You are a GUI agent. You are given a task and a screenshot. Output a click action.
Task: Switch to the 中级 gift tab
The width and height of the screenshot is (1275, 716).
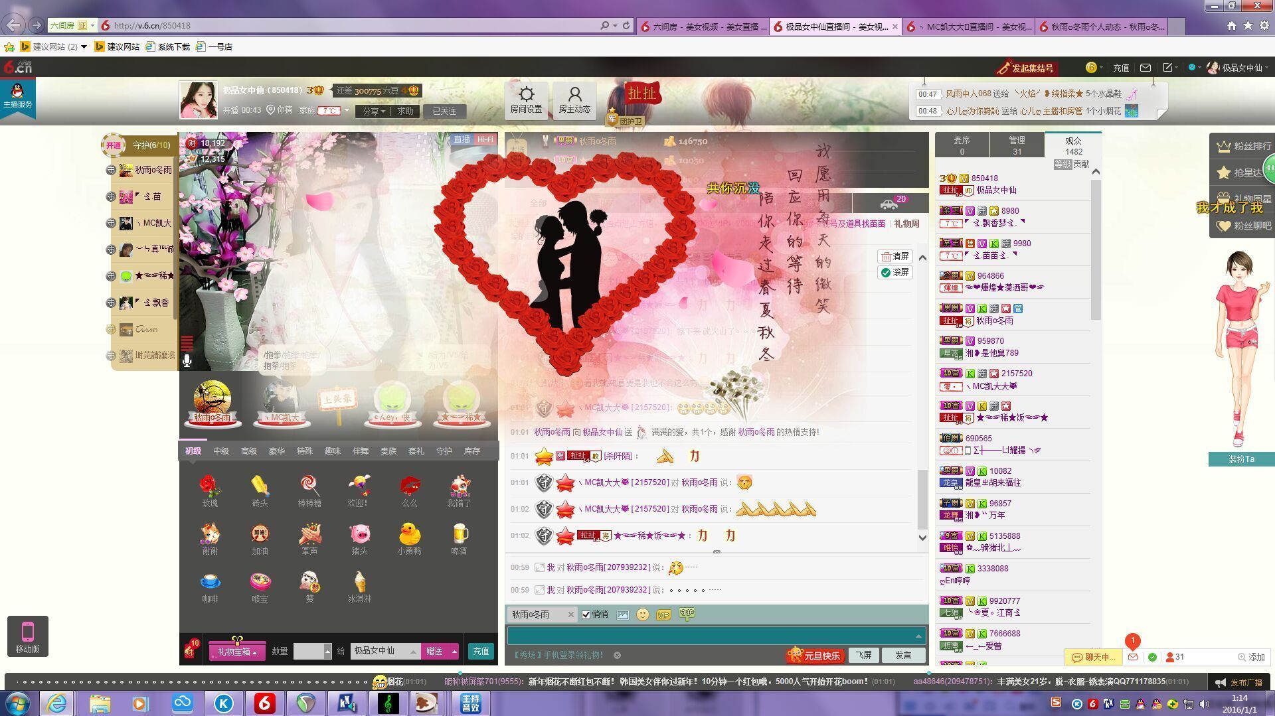pyautogui.click(x=220, y=451)
